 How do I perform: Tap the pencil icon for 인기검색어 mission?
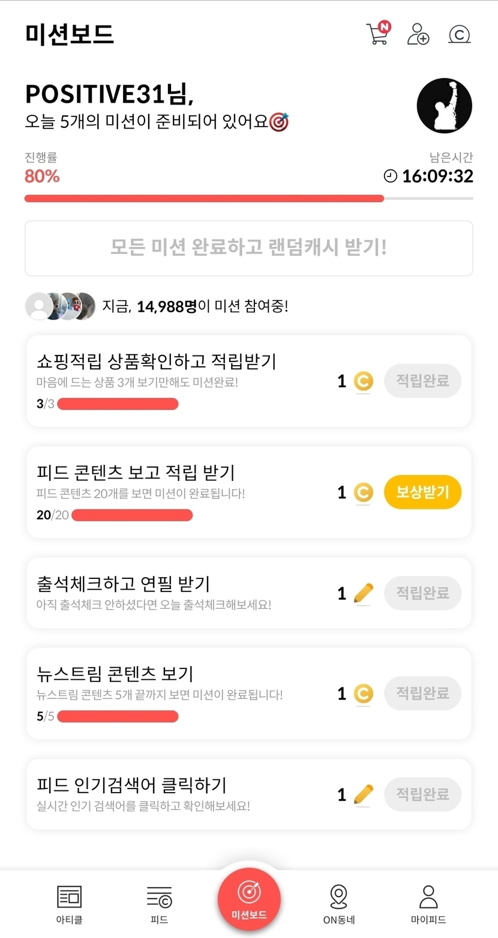(x=363, y=794)
